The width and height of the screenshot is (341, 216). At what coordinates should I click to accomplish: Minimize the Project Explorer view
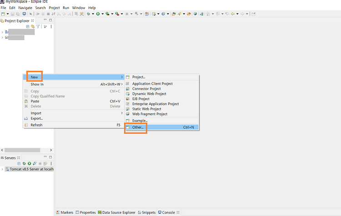coord(45,20)
